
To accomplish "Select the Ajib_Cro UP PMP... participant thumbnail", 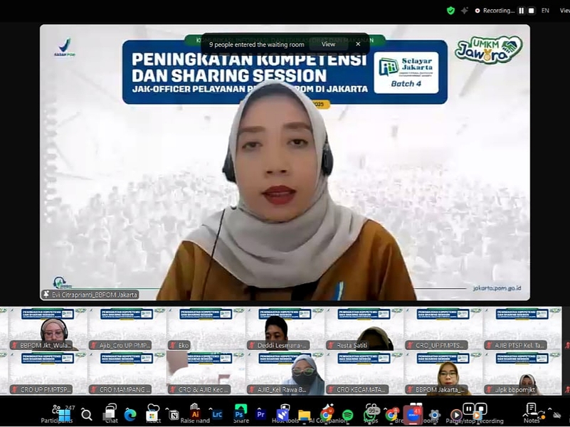I will coord(127,329).
